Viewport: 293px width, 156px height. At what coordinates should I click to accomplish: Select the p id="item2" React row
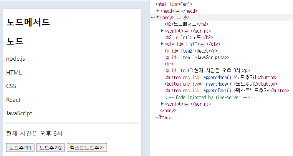coord(191,51)
